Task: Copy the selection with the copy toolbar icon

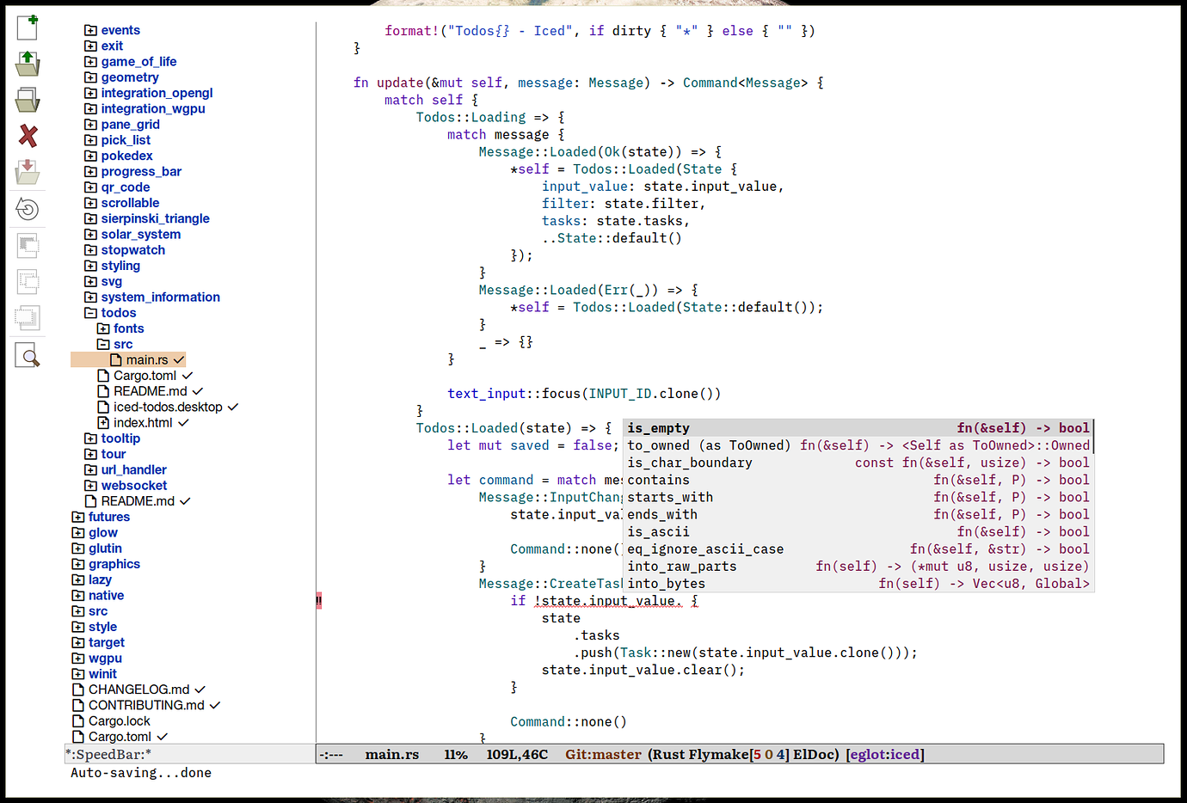Action: pyautogui.click(x=27, y=281)
